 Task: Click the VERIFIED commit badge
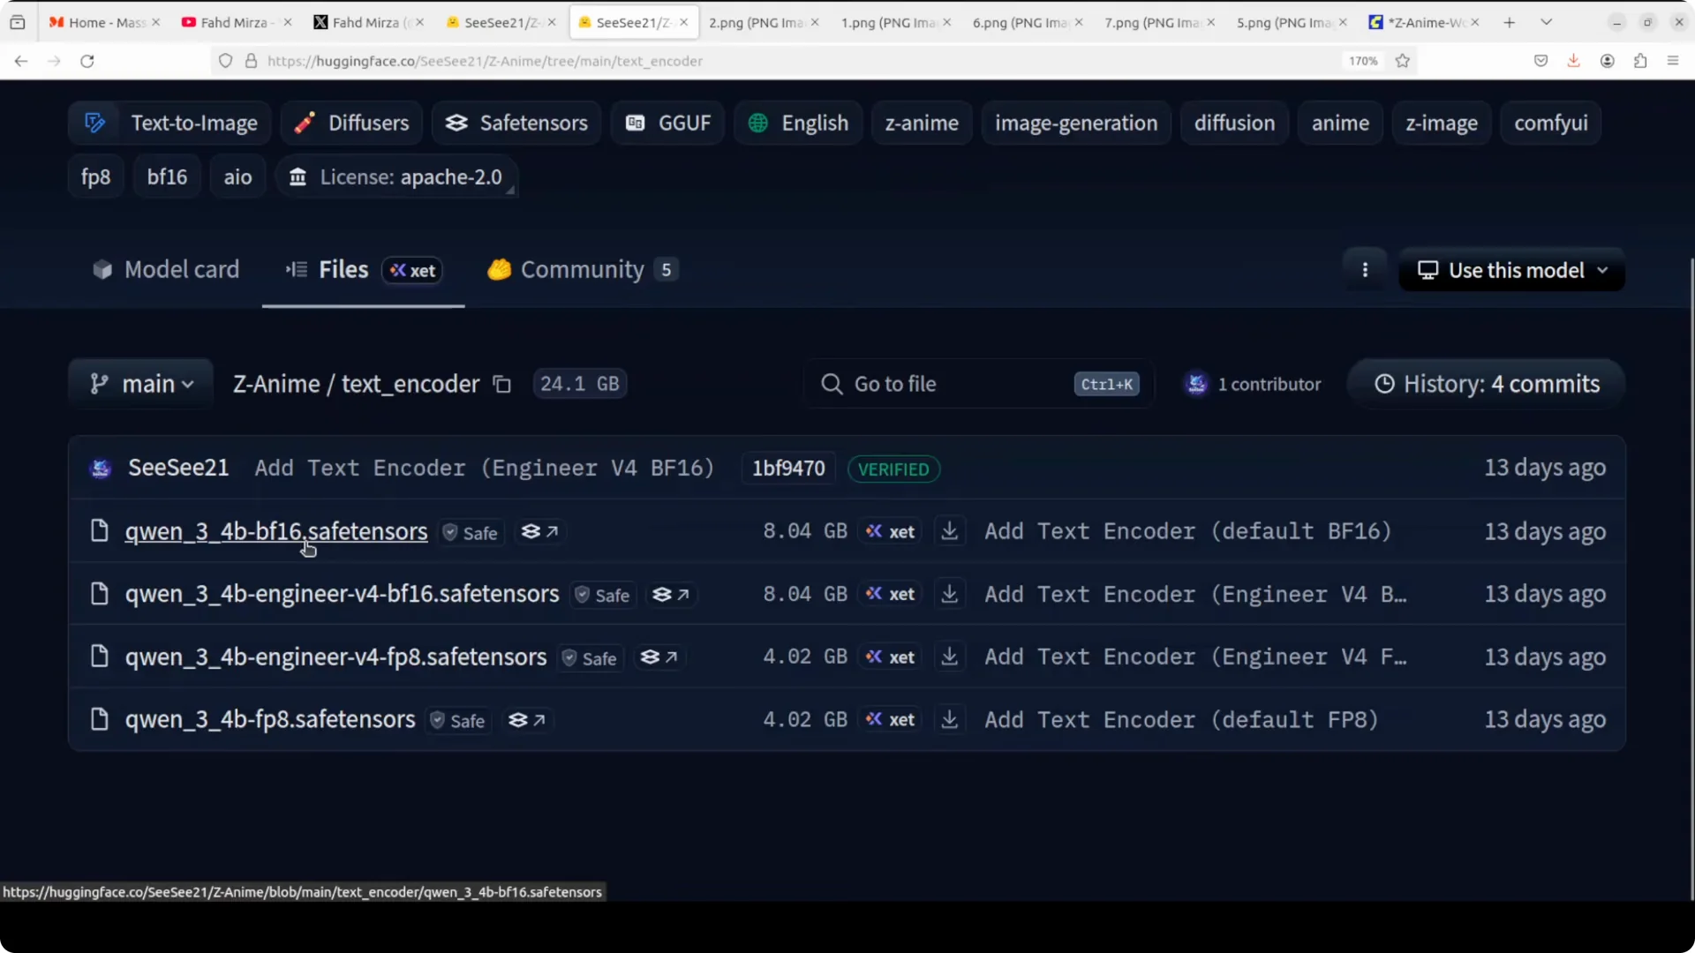893,469
